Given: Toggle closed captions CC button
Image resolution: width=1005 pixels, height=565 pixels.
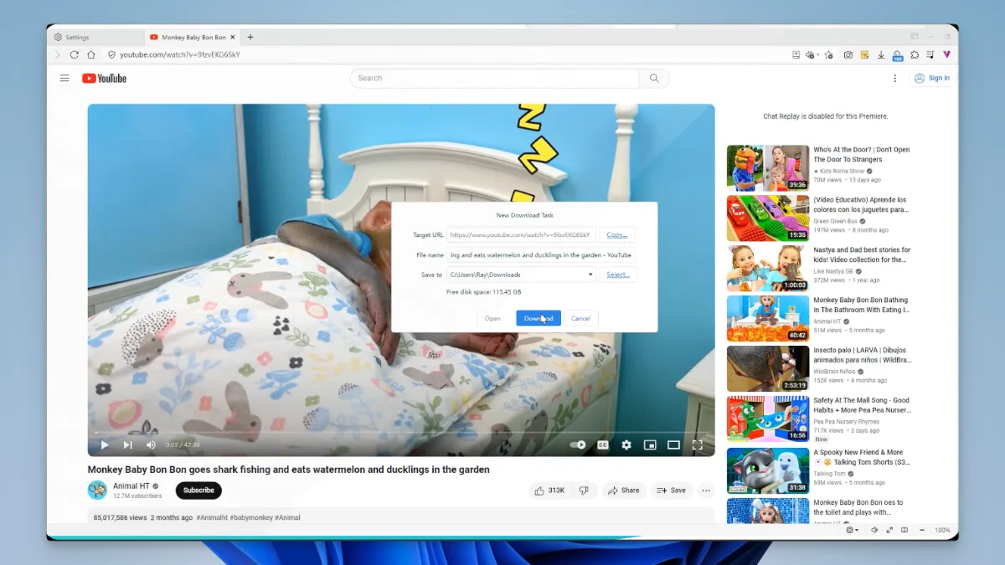Looking at the screenshot, I should point(602,445).
